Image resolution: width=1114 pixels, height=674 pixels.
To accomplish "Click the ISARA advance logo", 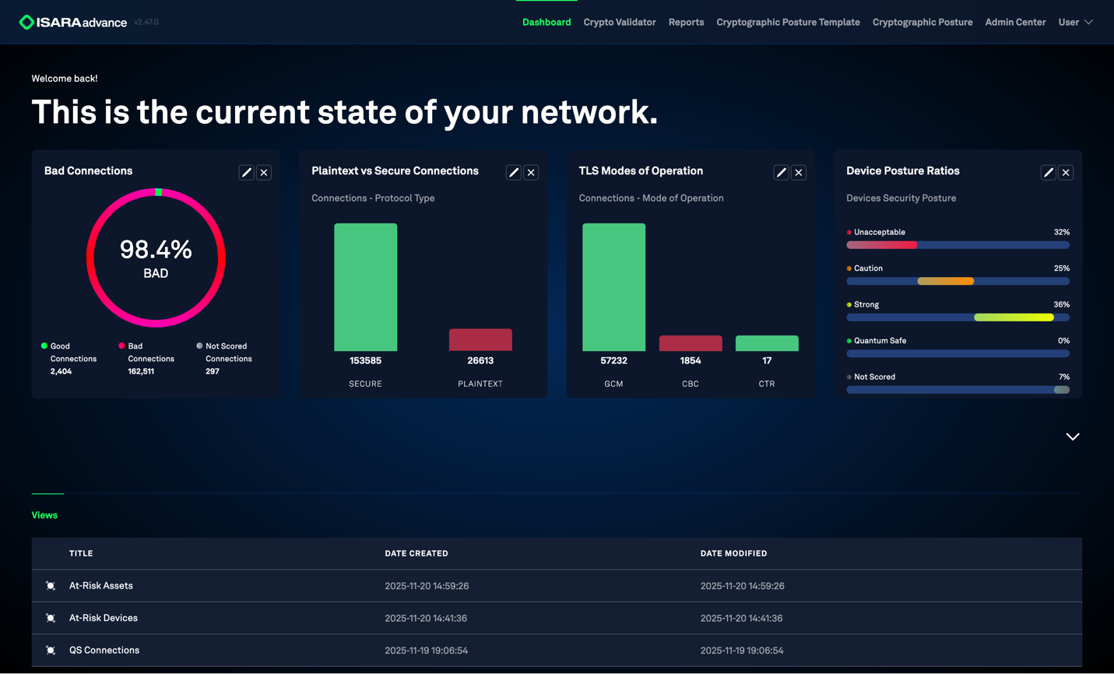I will pyautogui.click(x=73, y=23).
